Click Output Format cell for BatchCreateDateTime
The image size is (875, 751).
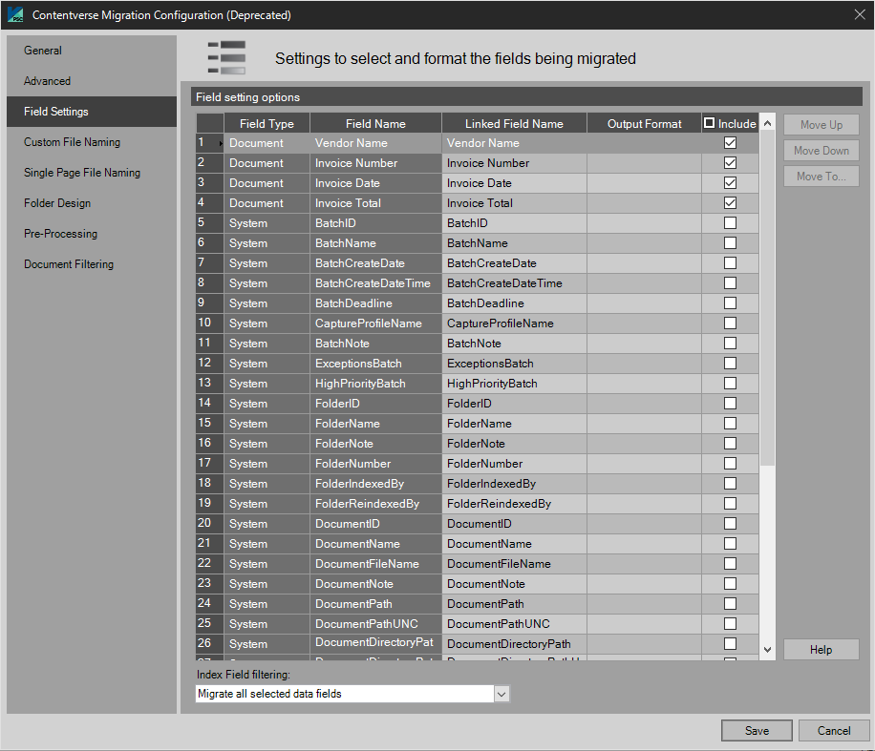(644, 283)
